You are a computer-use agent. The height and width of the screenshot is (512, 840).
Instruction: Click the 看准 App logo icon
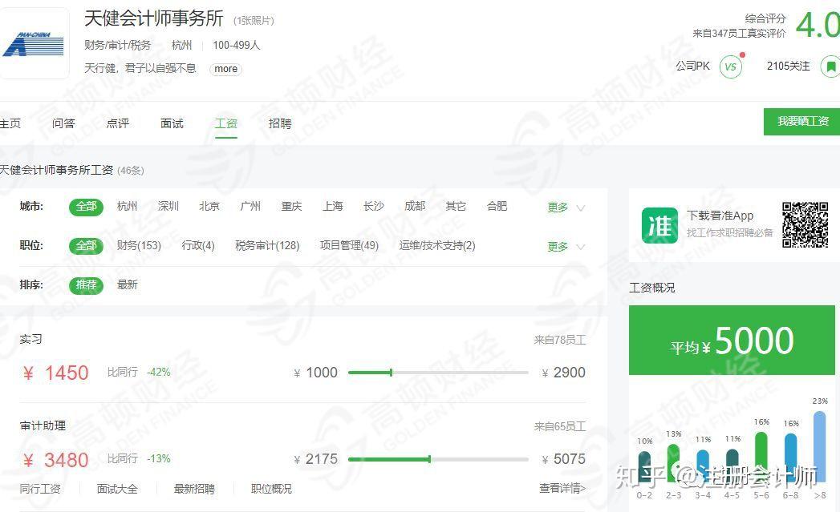point(659,225)
